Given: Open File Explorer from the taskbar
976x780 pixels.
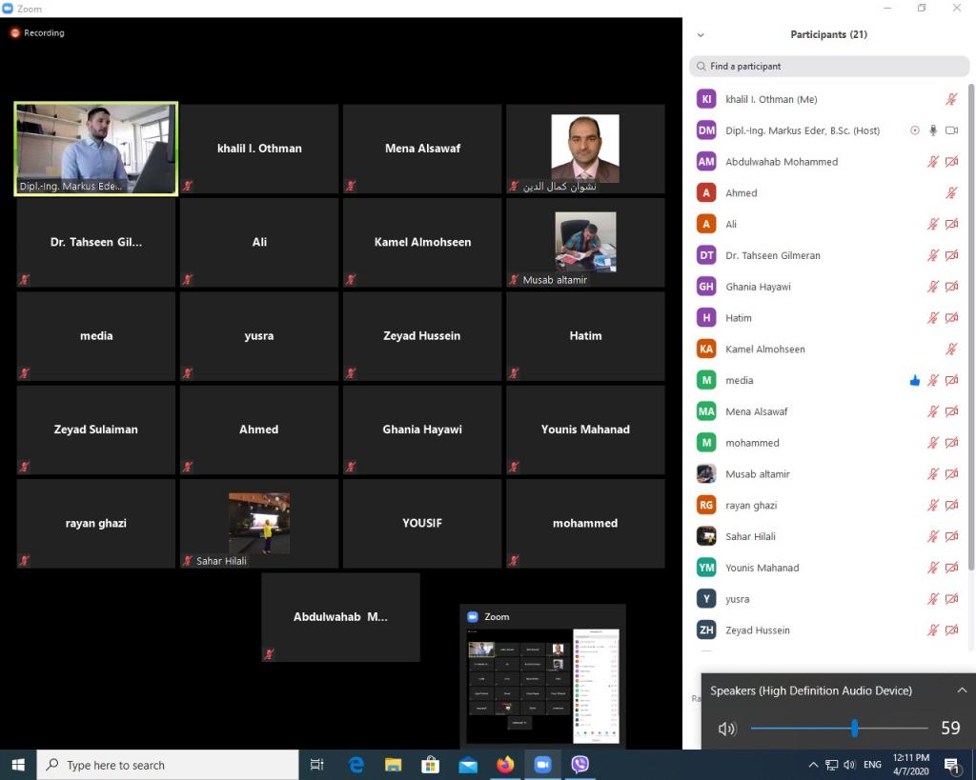Looking at the screenshot, I should [x=393, y=765].
